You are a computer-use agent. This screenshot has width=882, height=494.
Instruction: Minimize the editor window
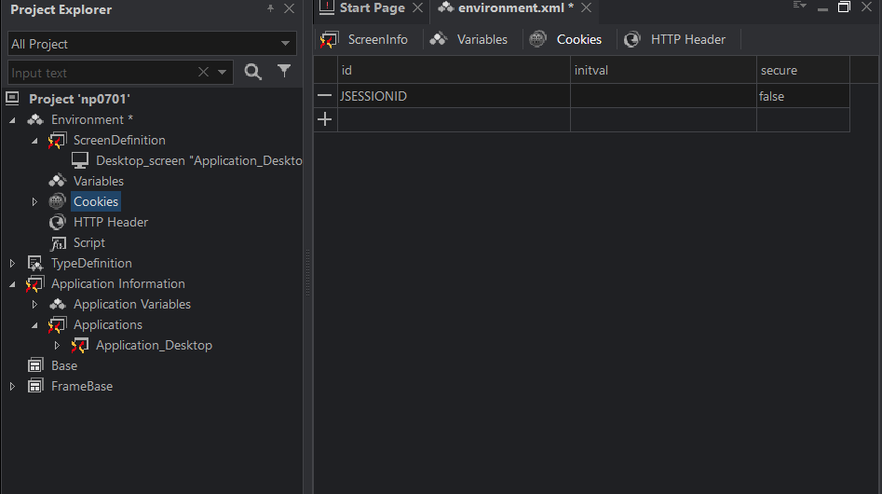tap(822, 9)
